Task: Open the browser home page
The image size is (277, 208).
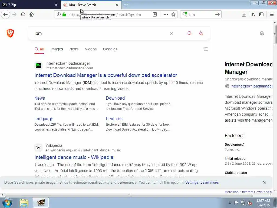Action: point(32,14)
